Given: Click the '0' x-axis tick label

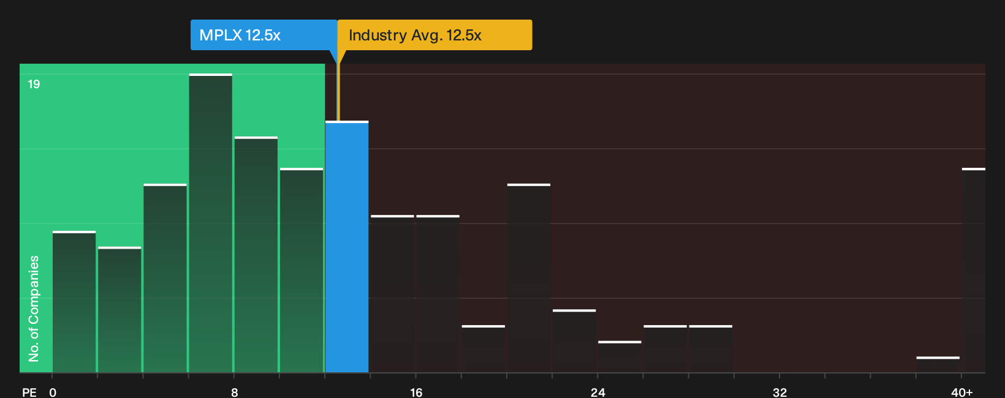Looking at the screenshot, I should (53, 392).
